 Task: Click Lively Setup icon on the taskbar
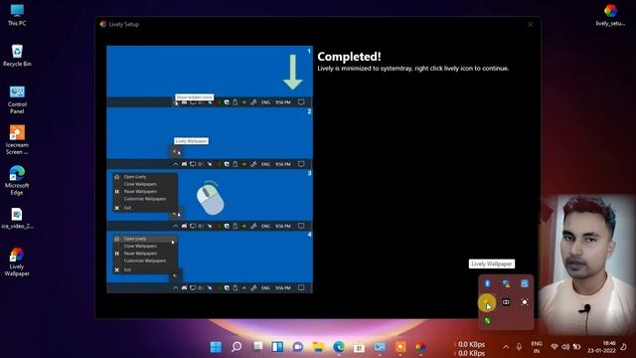[x=420, y=347]
